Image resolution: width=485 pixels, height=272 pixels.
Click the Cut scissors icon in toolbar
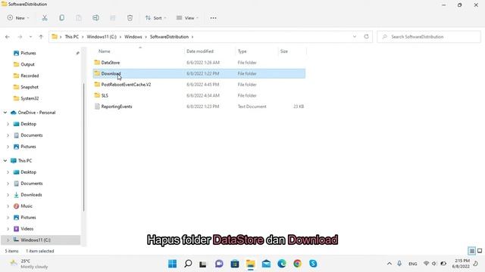(45, 18)
